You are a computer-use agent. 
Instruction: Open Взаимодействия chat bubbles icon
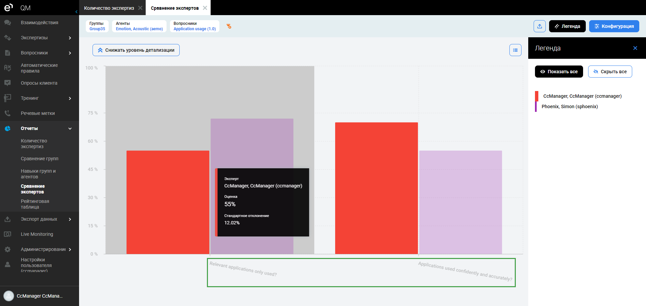point(7,23)
